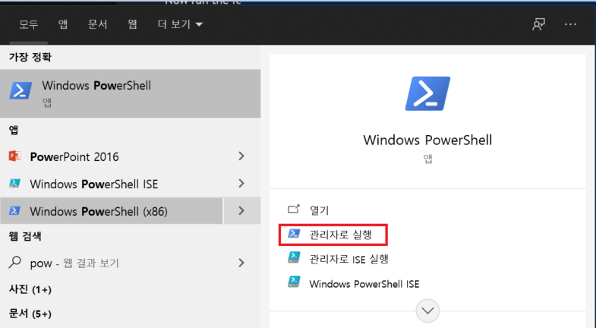This screenshot has width=596, height=328.
Task: Open the 더 보기 dropdown
Action: (x=180, y=25)
